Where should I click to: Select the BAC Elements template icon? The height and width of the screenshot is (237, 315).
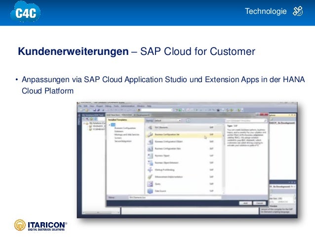[x=150, y=128]
